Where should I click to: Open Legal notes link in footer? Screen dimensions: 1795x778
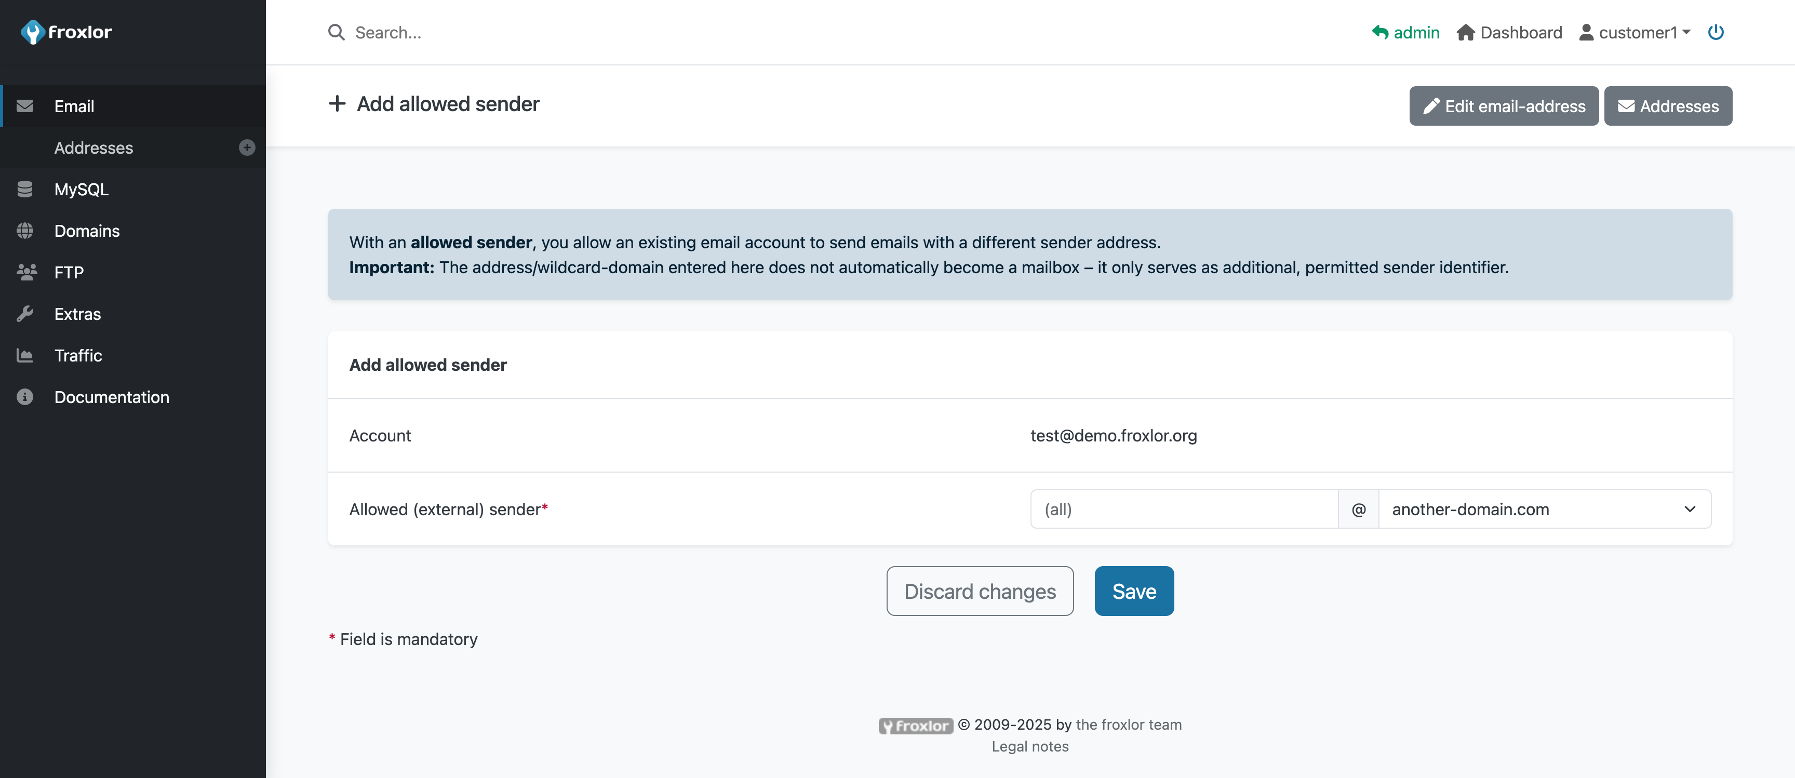[x=1030, y=746]
